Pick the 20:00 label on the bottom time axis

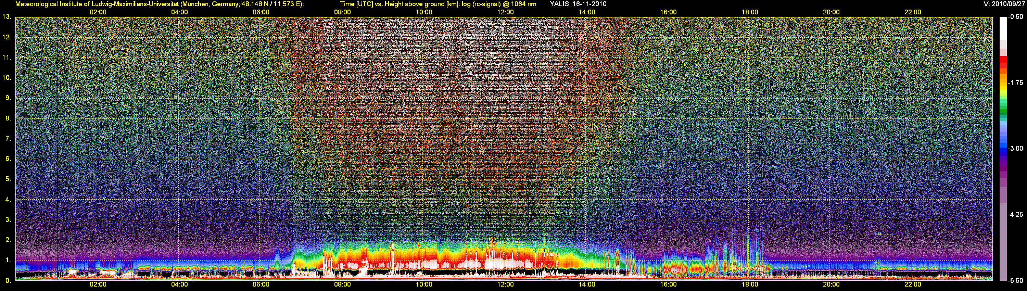[831, 284]
